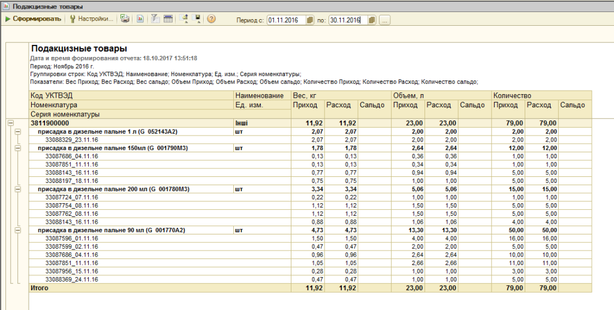This screenshot has width=614, height=310.
Task: Open calendar picker for period start date
Action: 310,20
